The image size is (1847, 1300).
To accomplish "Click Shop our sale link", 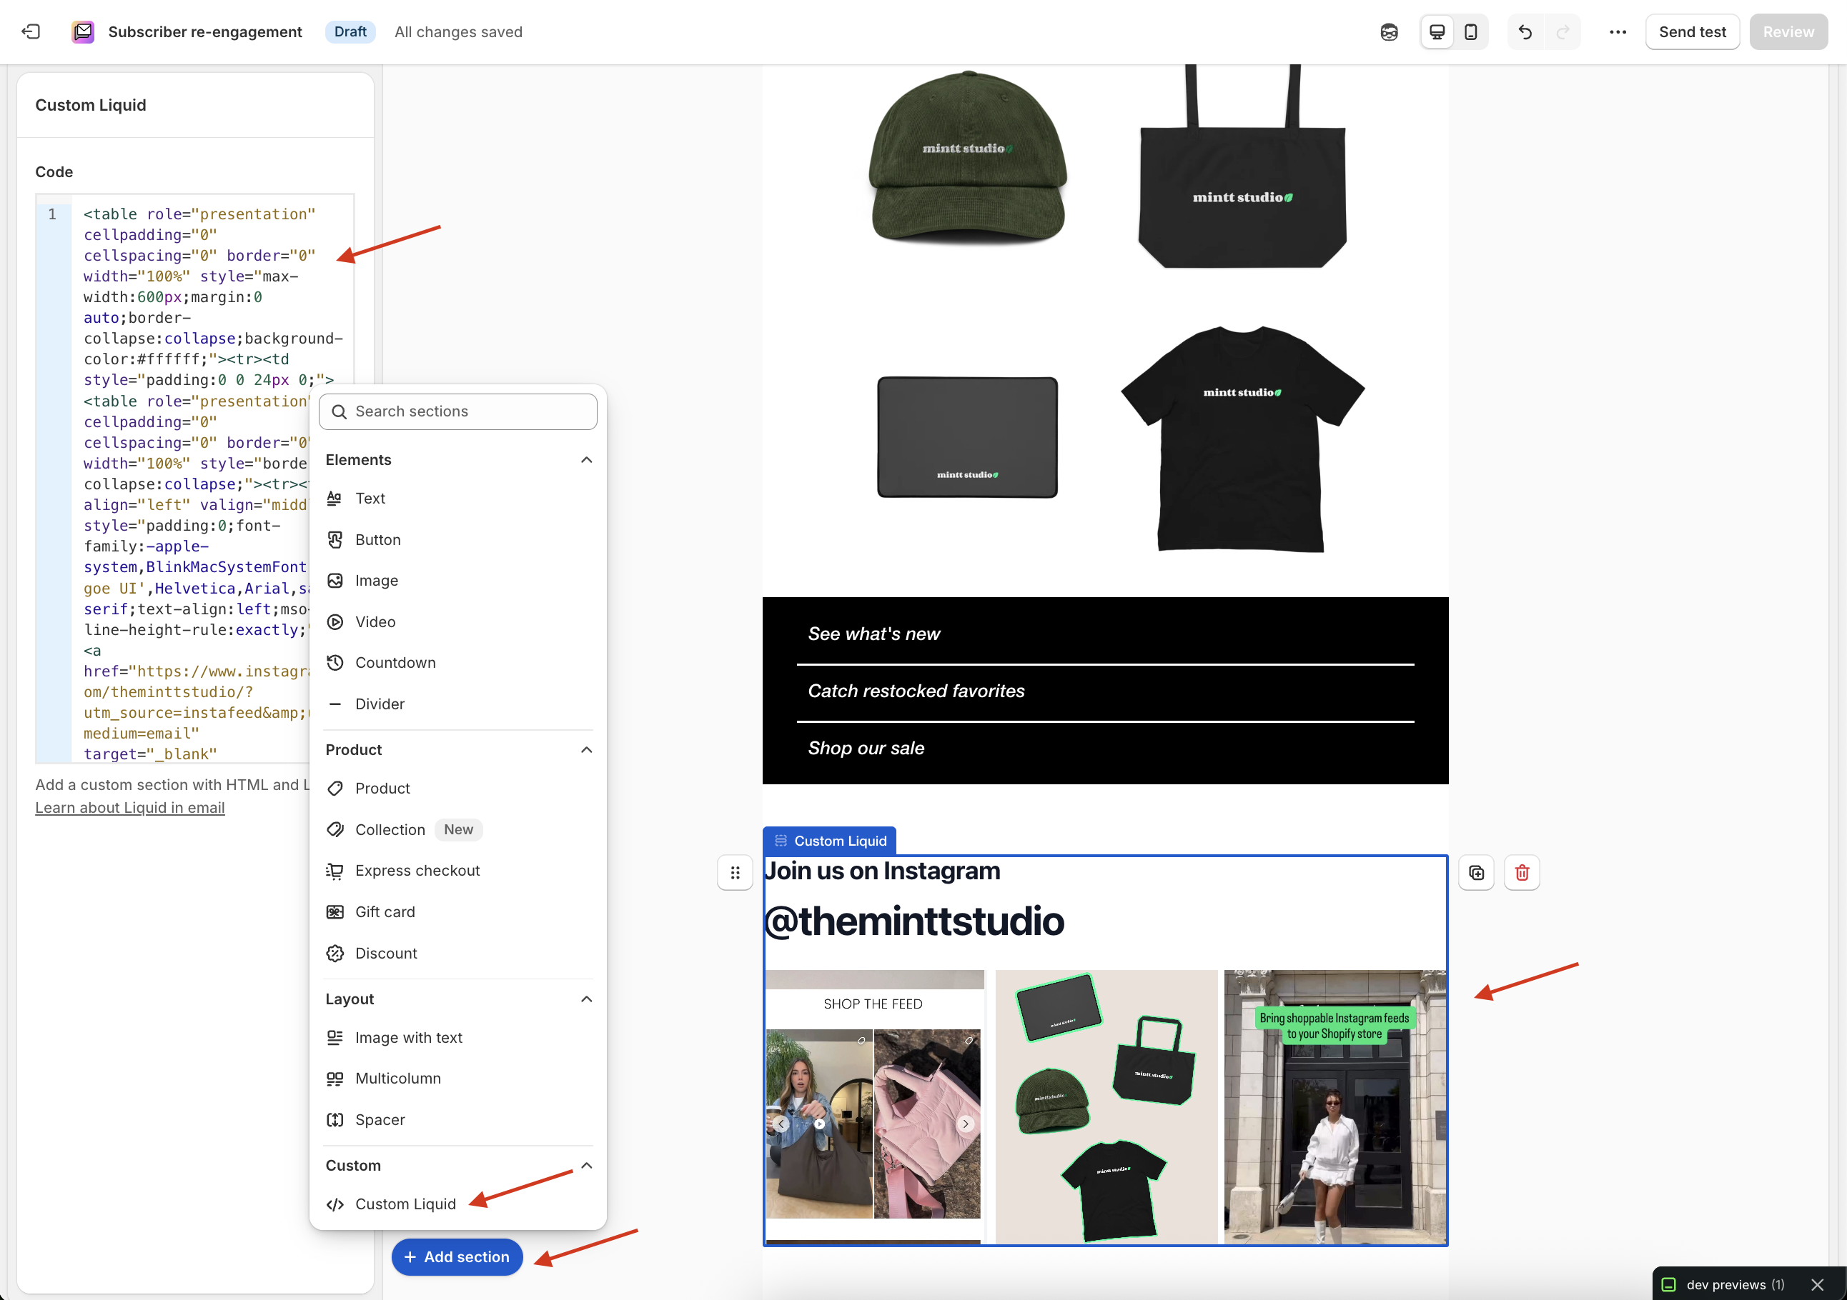I will click(866, 749).
